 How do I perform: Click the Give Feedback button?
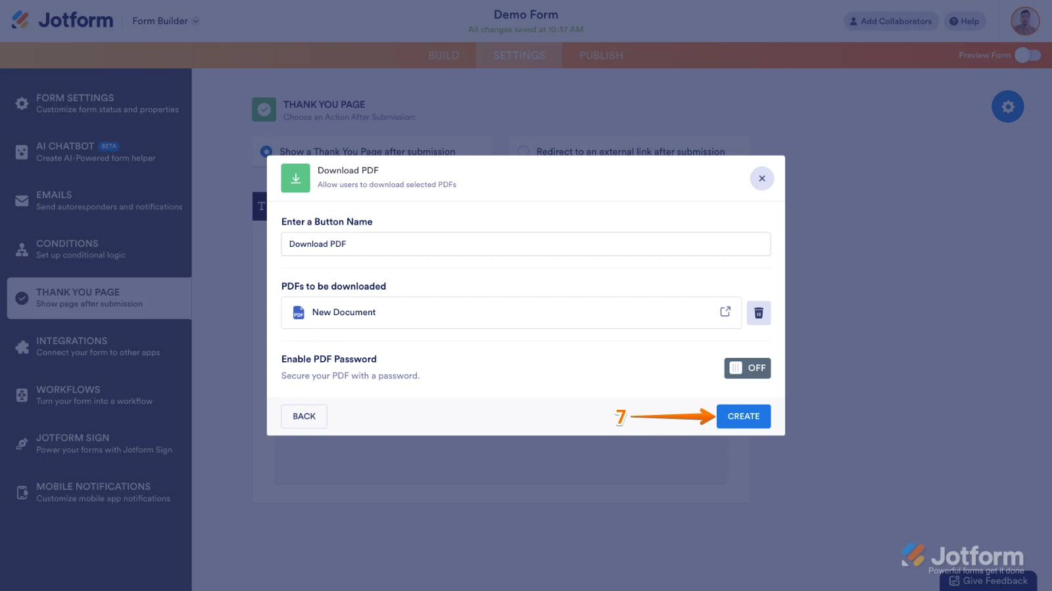tap(988, 581)
